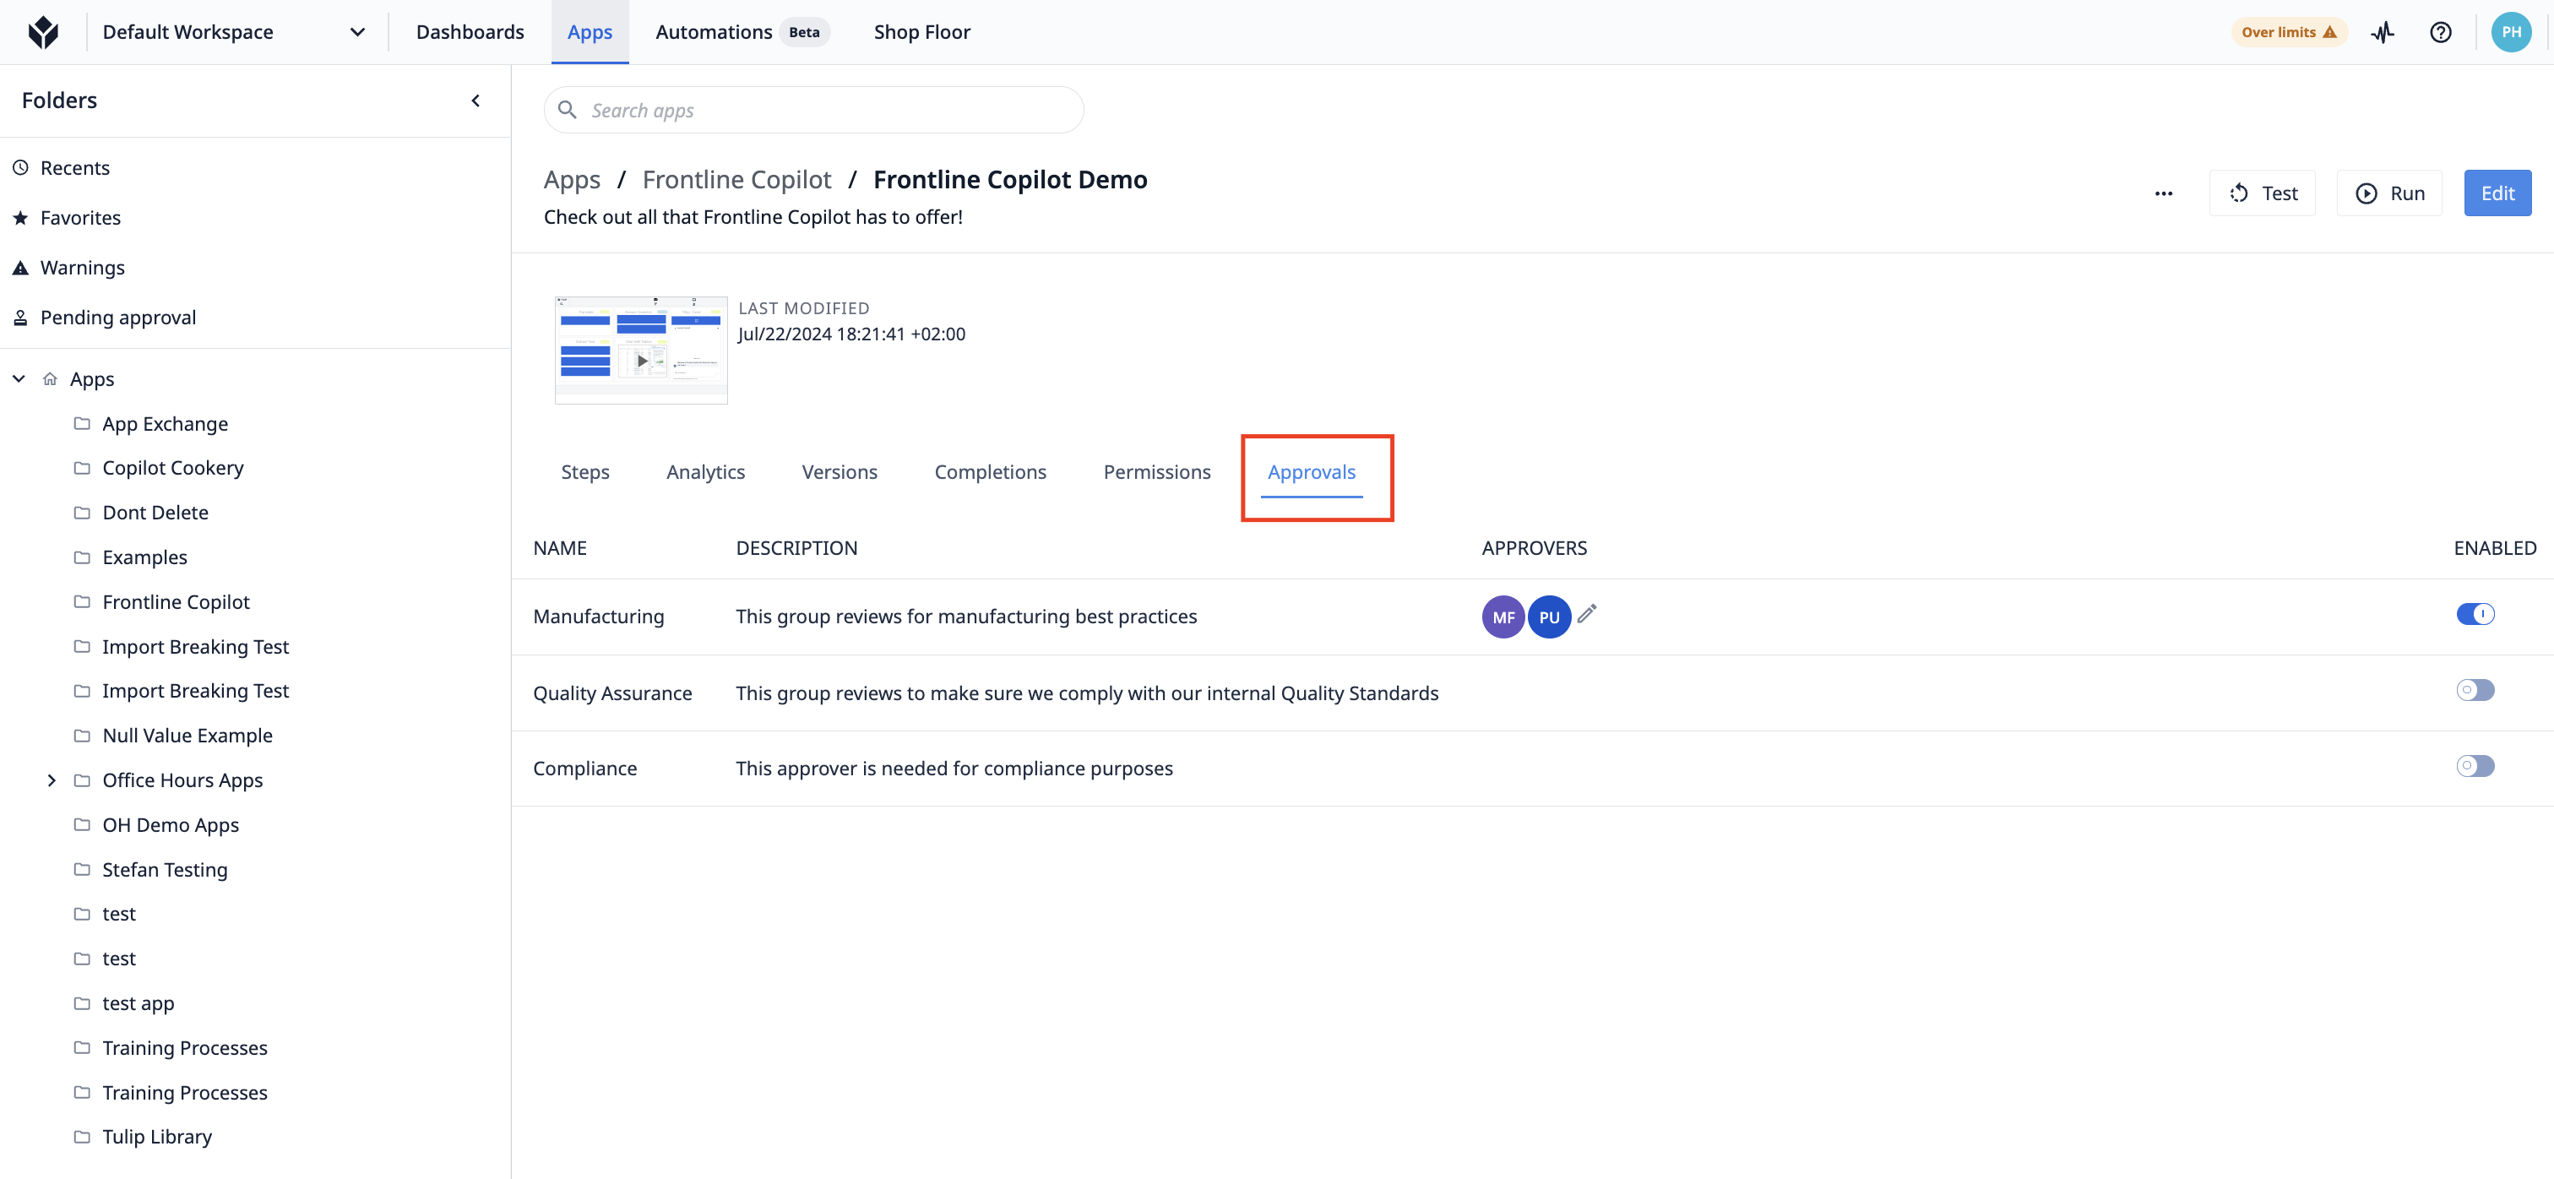Switch to the Steps tab

coord(584,470)
